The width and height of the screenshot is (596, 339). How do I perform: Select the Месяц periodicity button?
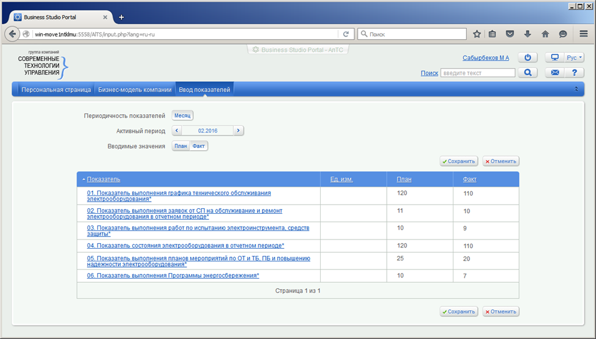click(182, 115)
